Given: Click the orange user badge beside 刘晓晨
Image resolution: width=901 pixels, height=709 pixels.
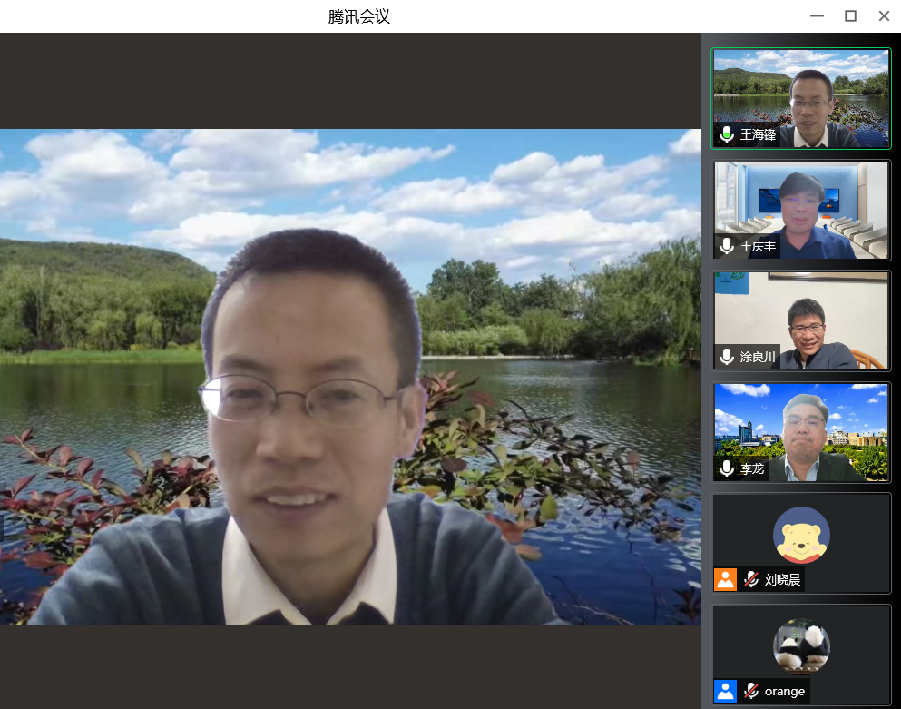Looking at the screenshot, I should pos(726,579).
